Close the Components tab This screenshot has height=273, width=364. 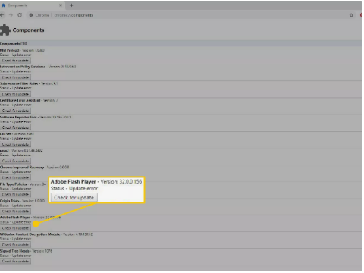[x=61, y=5]
